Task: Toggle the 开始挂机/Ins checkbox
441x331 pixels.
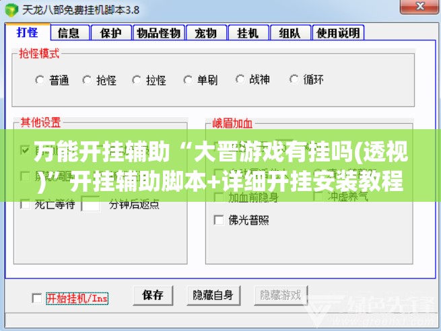Action: 37,298
